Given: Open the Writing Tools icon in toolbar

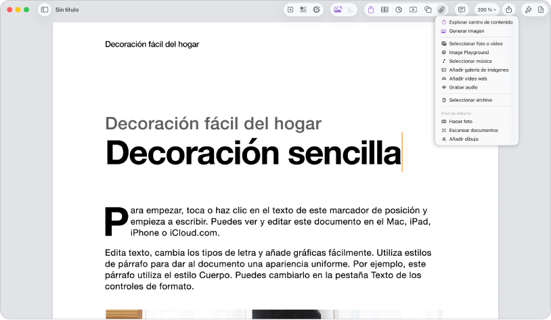Looking at the screenshot, I should (x=317, y=9).
